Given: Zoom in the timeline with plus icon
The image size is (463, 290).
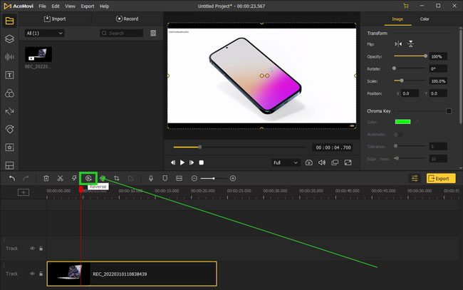Looking at the screenshot, I should tap(233, 178).
